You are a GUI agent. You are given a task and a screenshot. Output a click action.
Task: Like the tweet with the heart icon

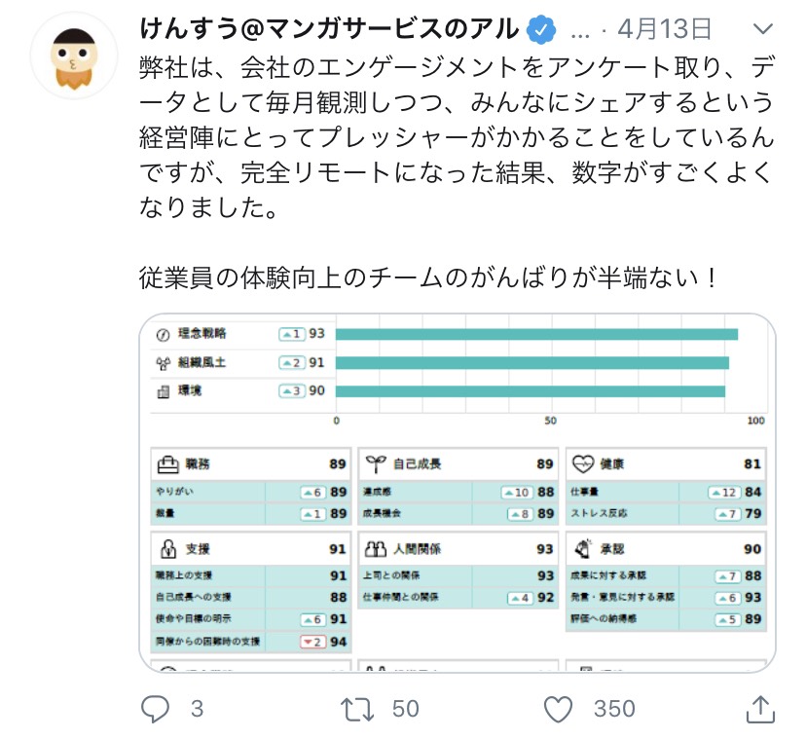coord(558,709)
